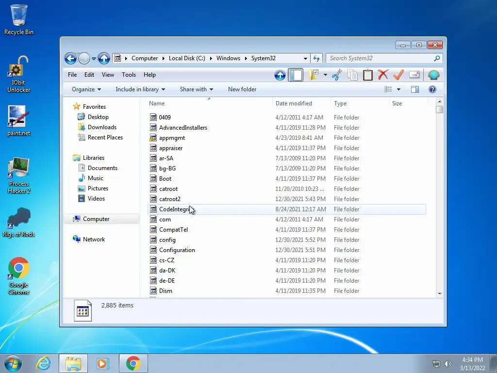Select Network in the navigation pane
497x373 pixels.
point(94,239)
